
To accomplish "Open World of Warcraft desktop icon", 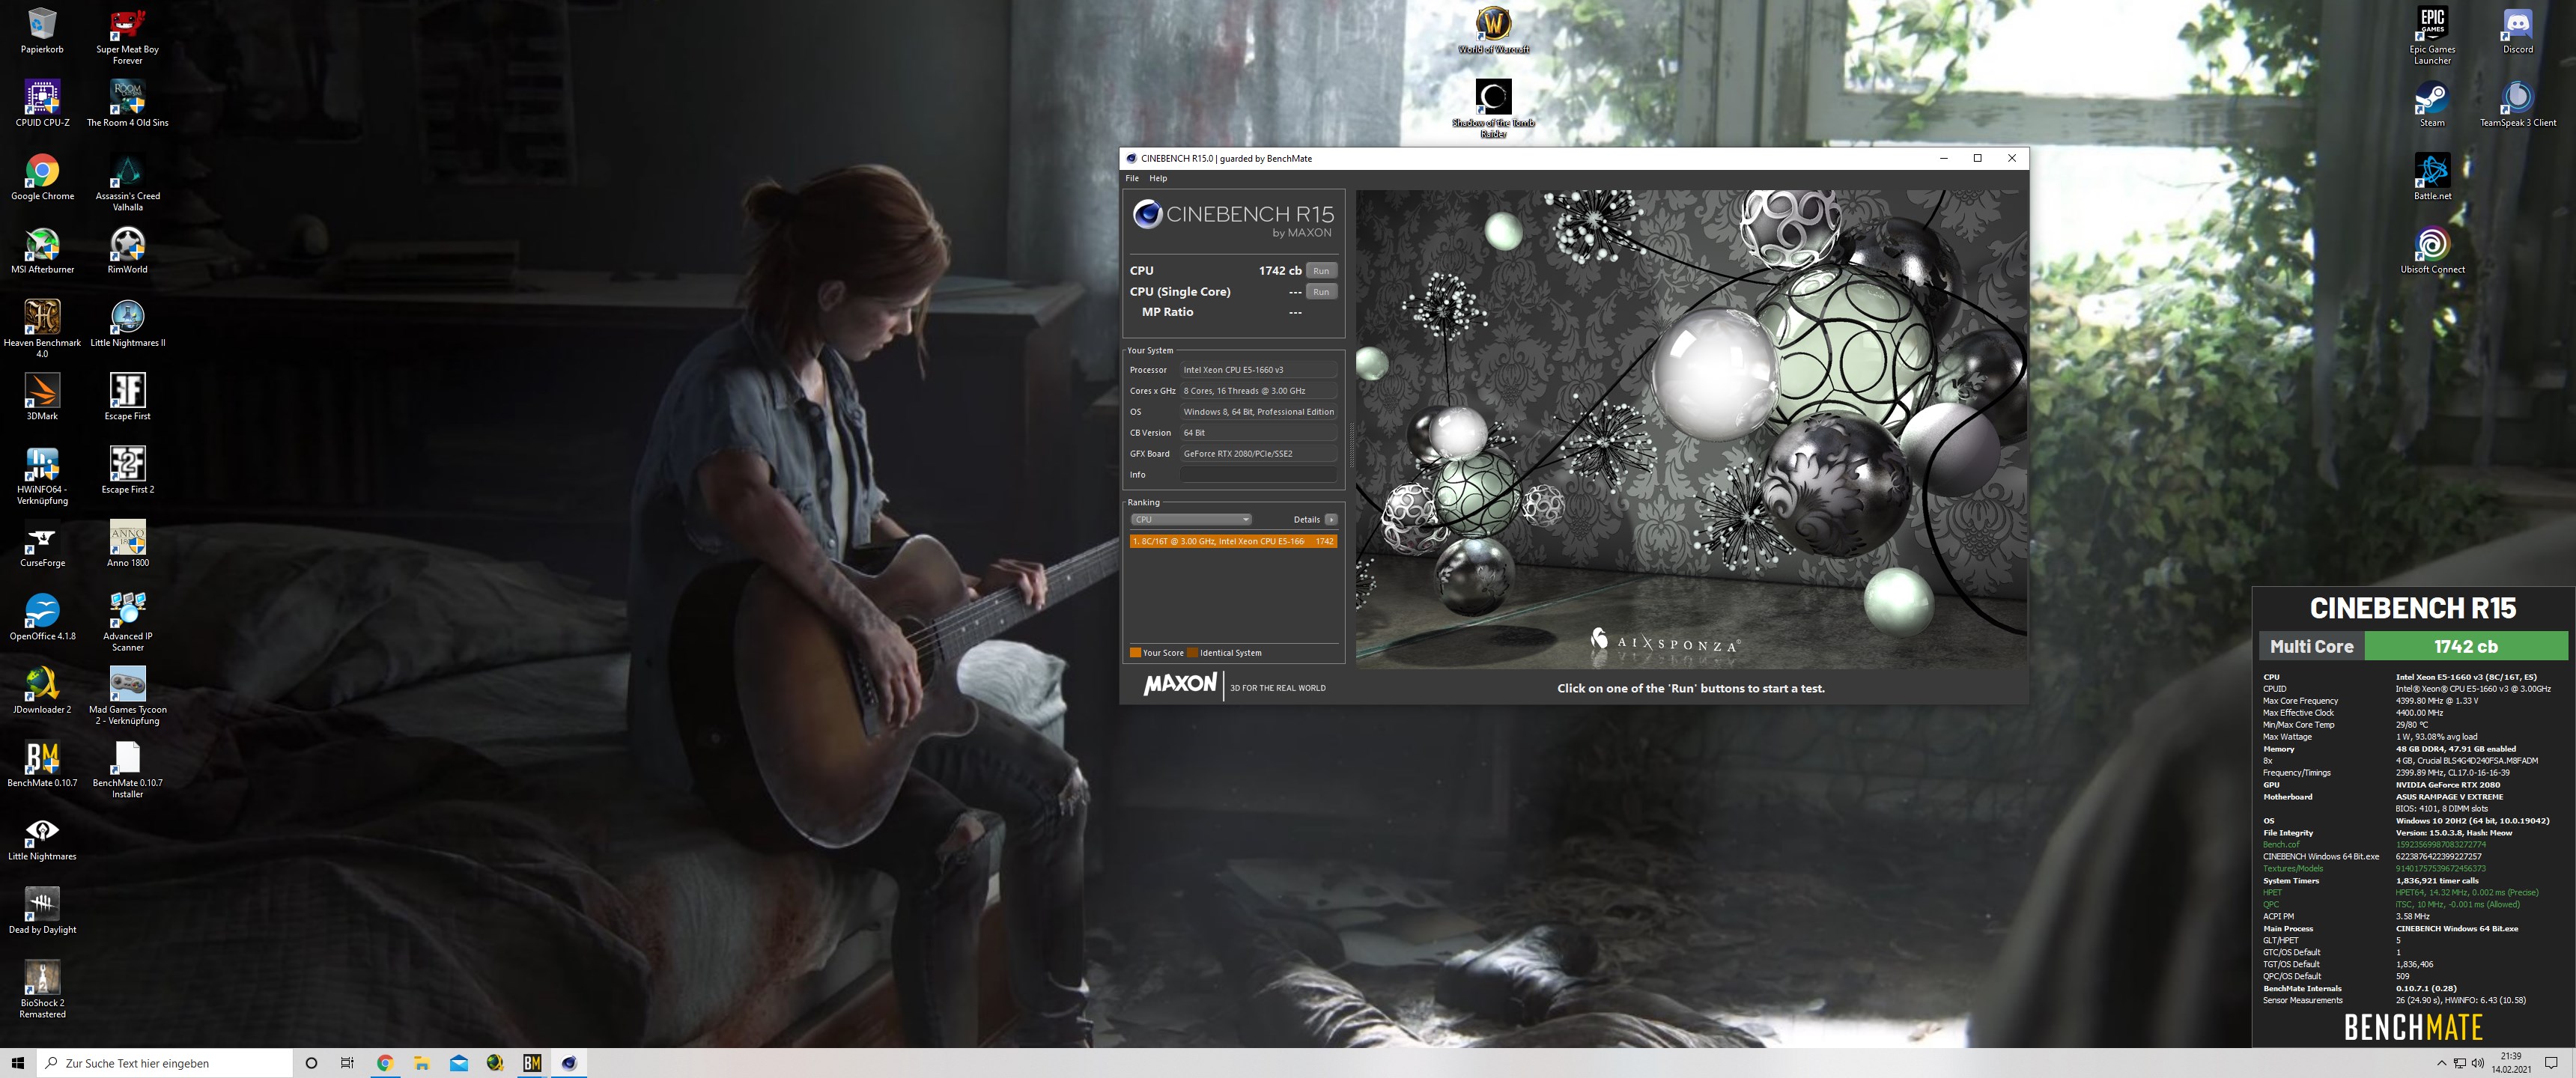I will (1493, 30).
